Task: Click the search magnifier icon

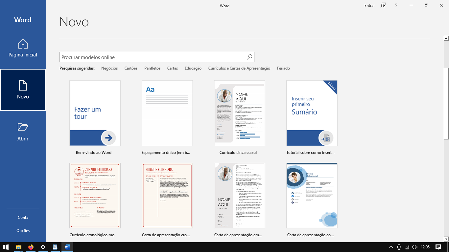Action: pyautogui.click(x=249, y=57)
